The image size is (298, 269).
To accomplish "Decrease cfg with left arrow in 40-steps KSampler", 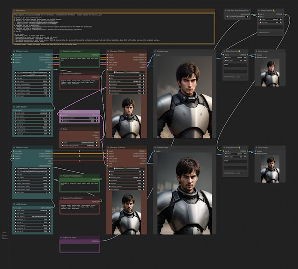I will coord(110,175).
